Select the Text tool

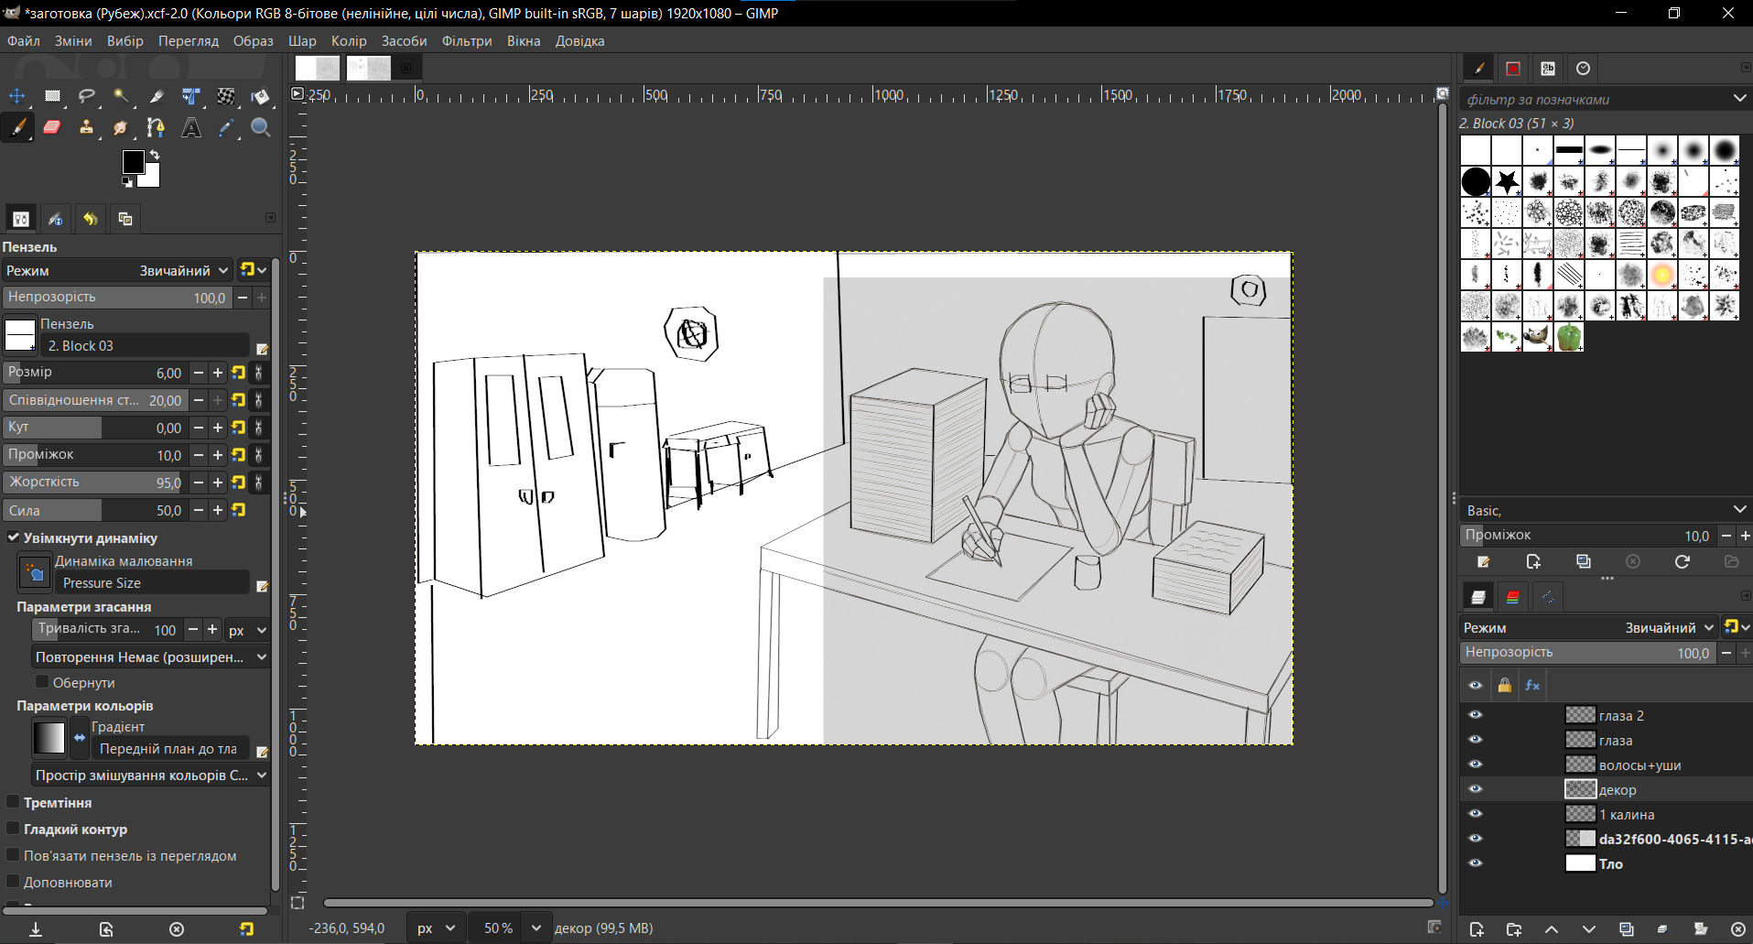click(x=191, y=128)
